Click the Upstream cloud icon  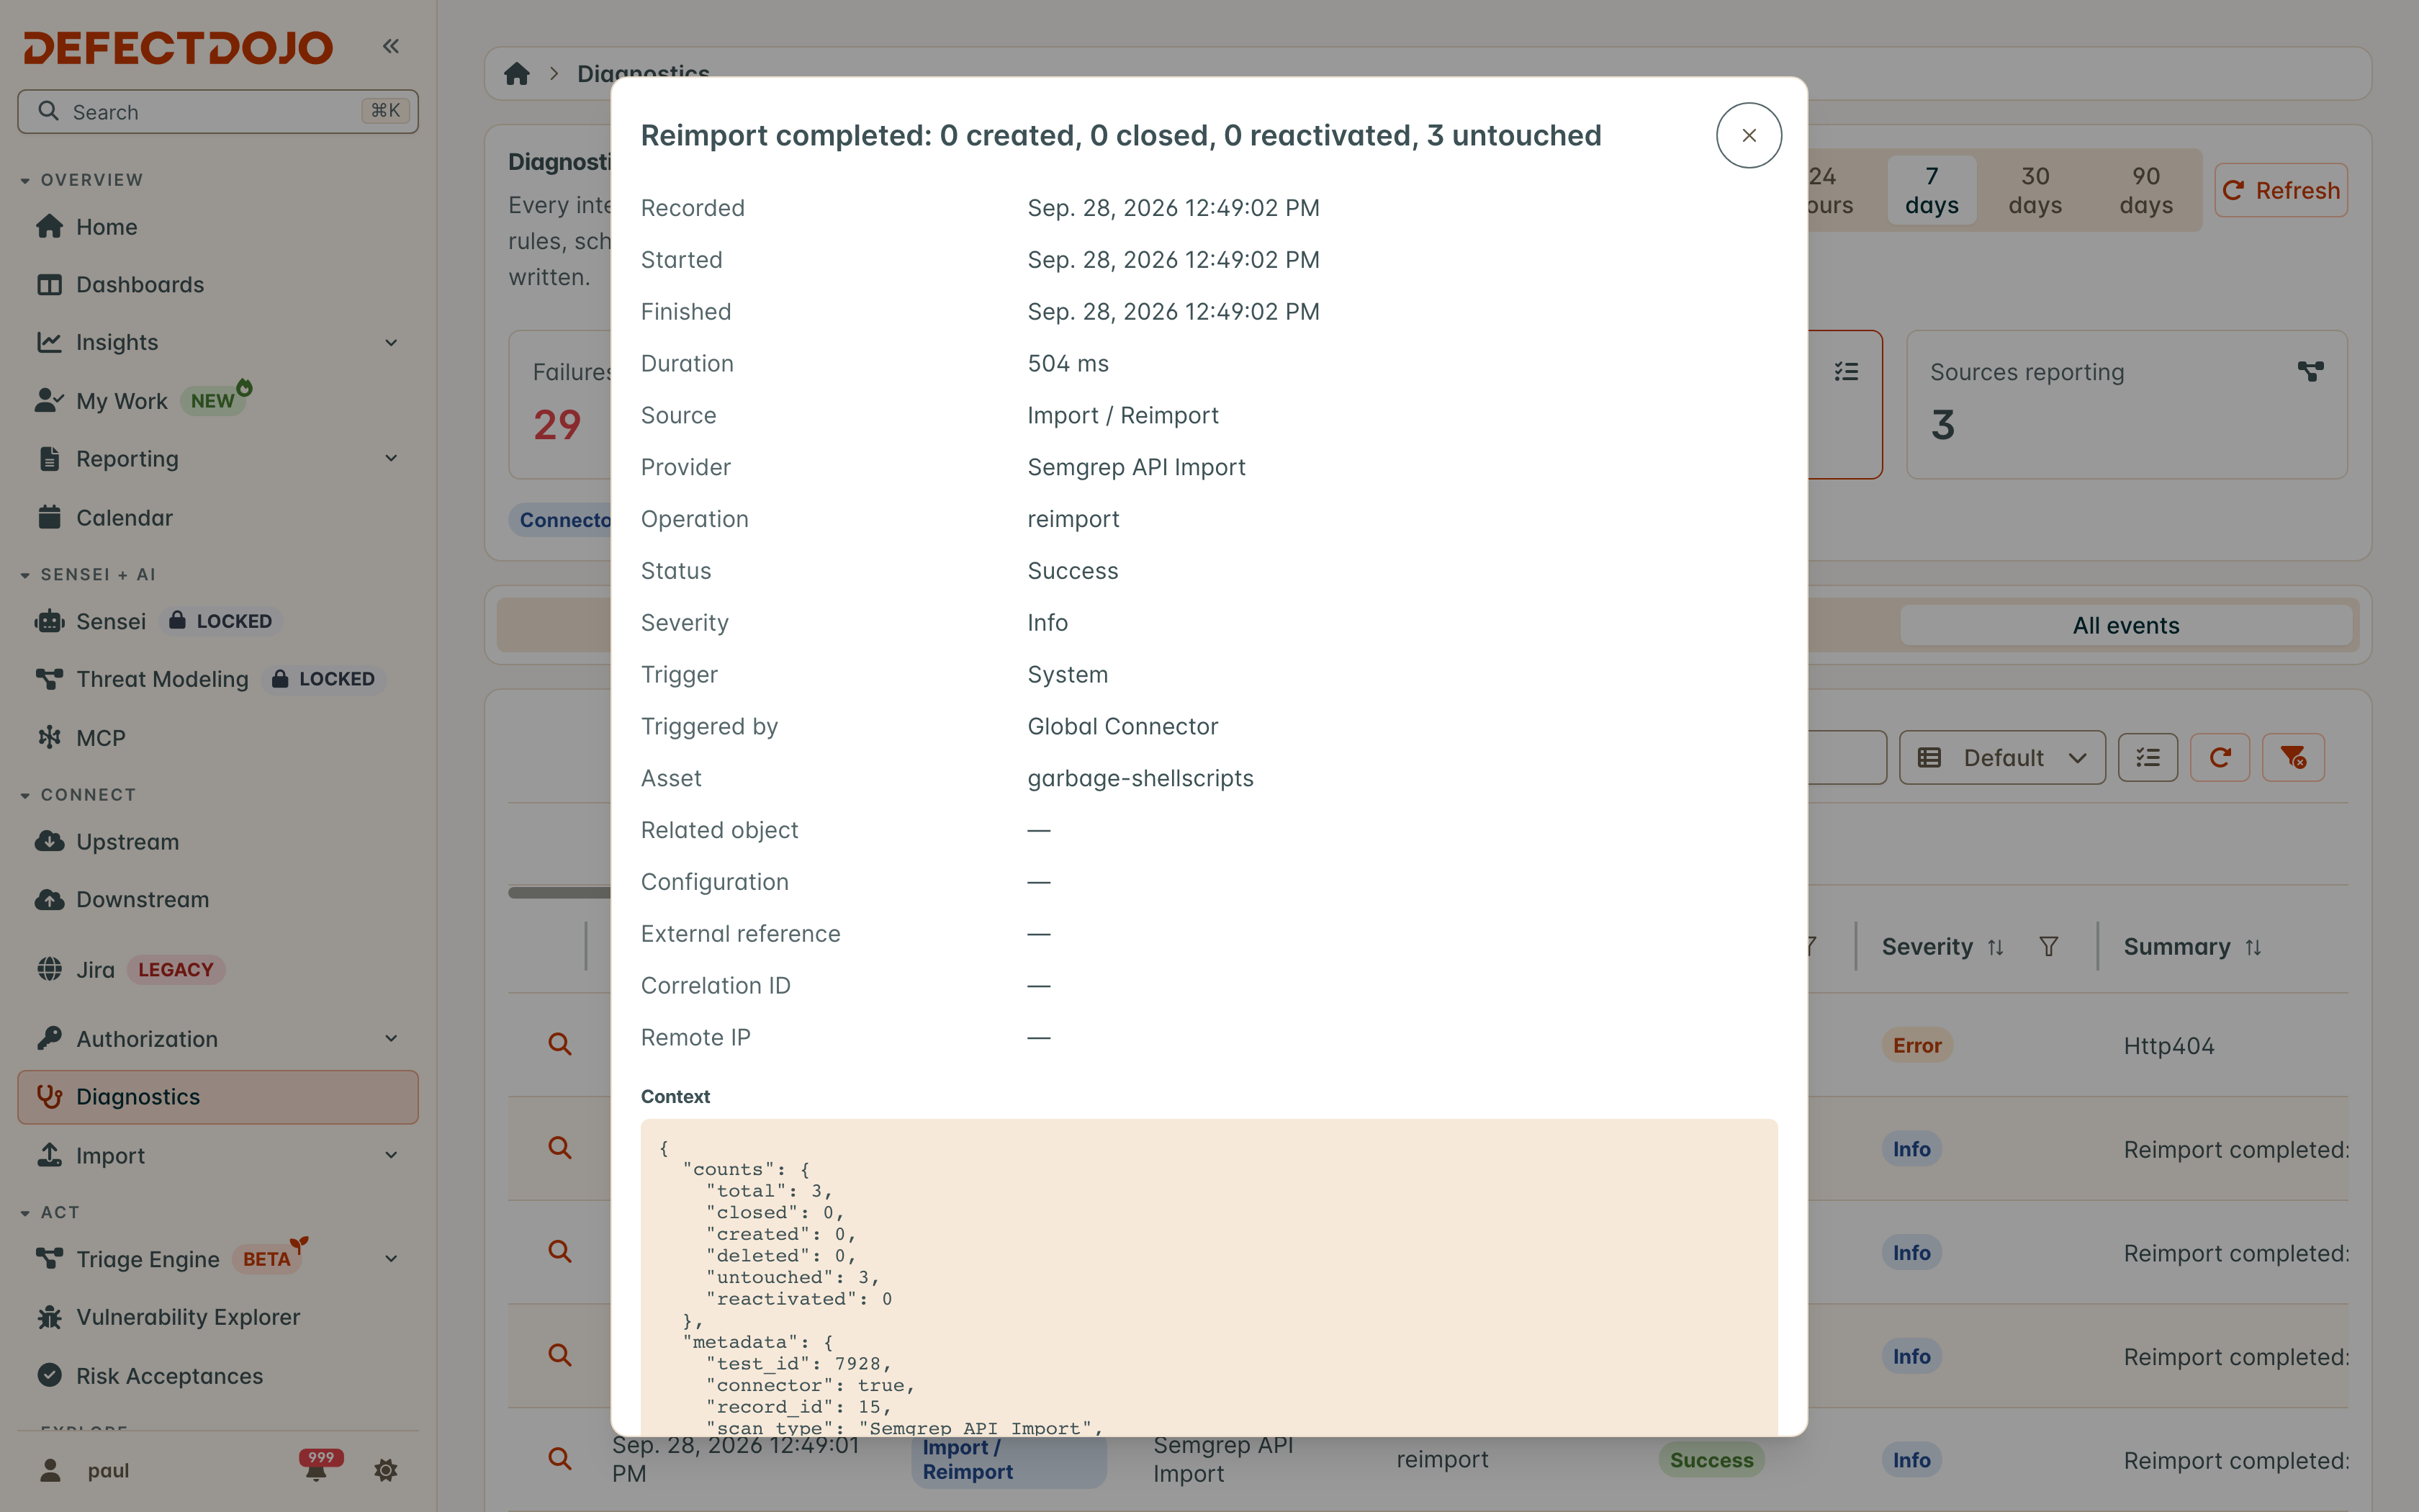pos(49,841)
